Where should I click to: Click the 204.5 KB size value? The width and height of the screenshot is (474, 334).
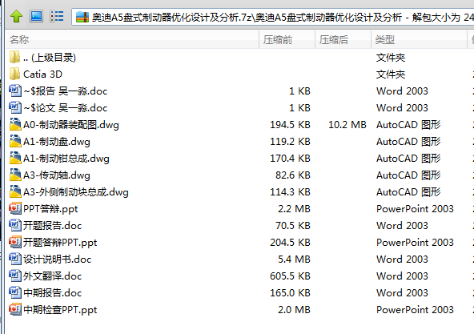pyautogui.click(x=290, y=243)
